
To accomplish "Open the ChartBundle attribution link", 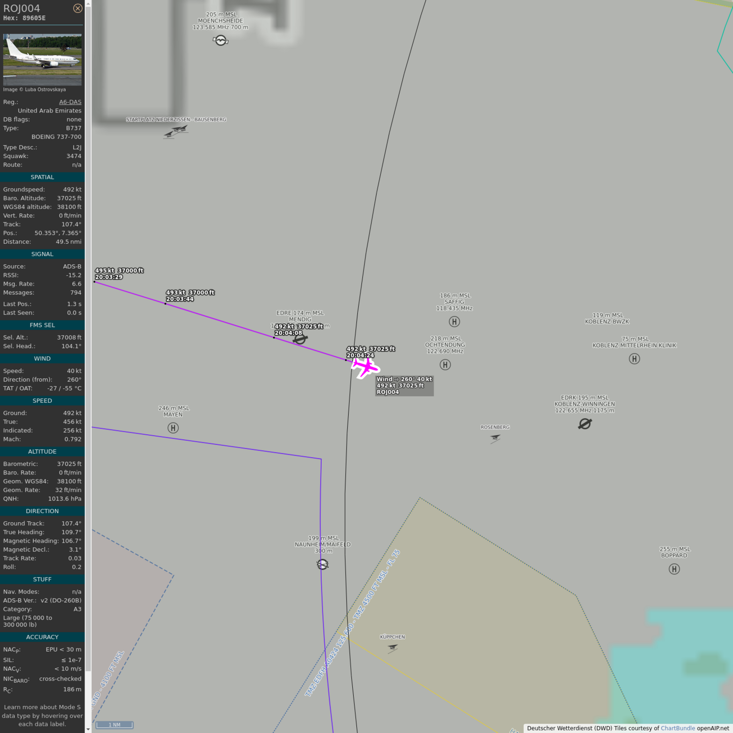I will point(678,728).
